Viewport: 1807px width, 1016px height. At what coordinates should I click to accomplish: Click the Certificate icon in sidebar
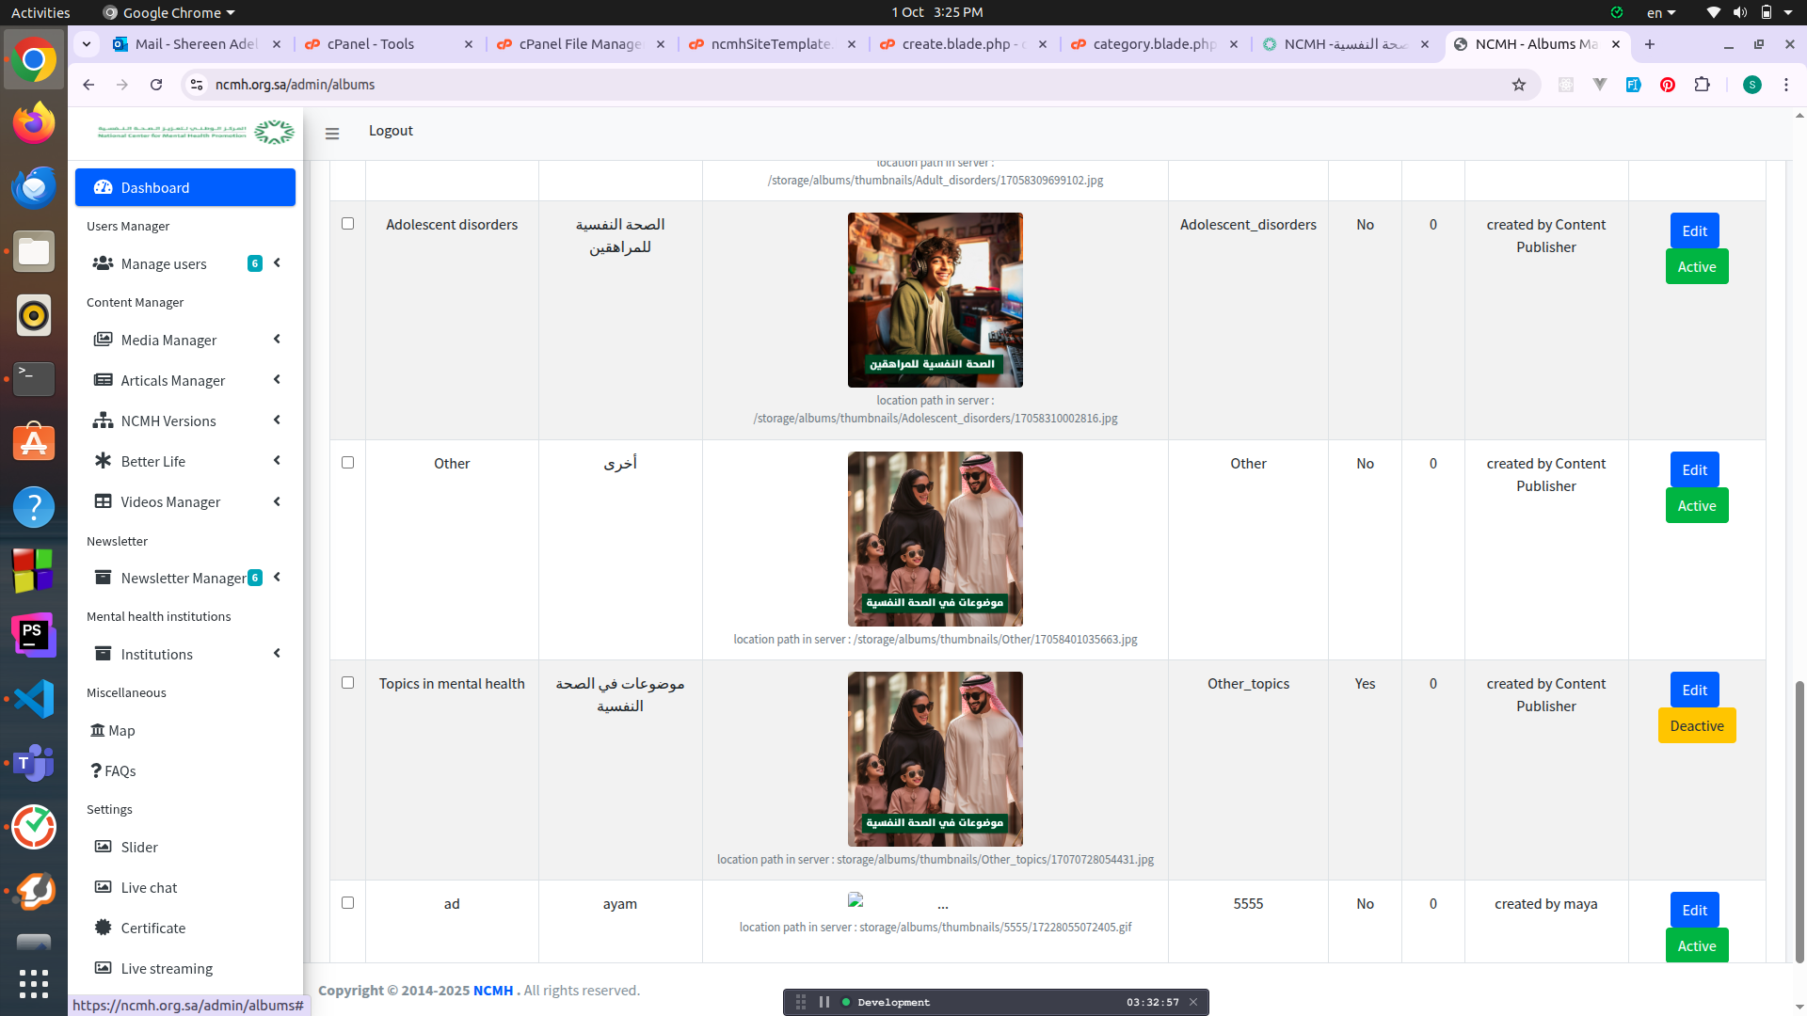(x=103, y=928)
